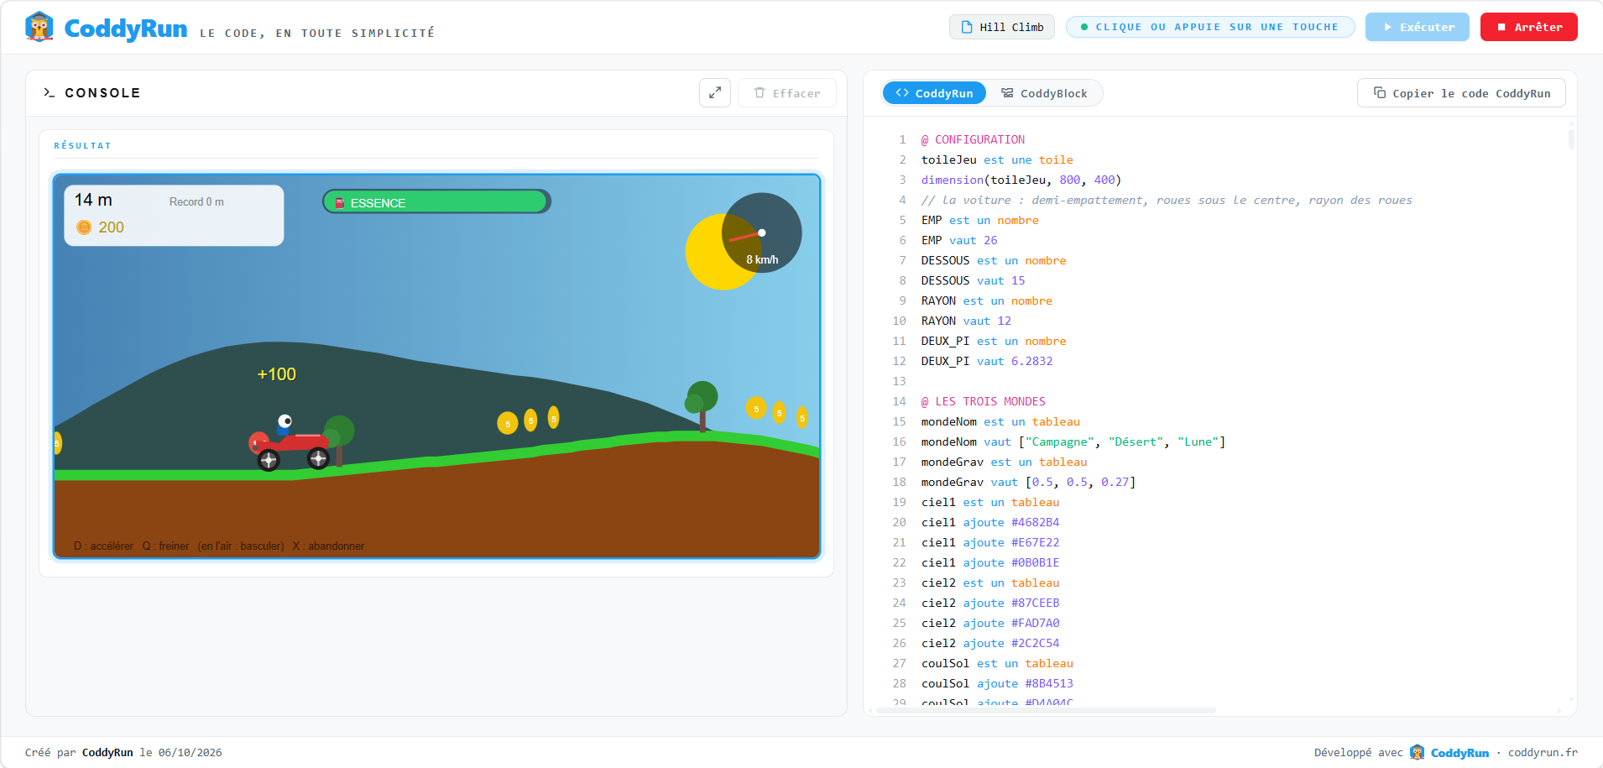Click line 'dimension(toileJeu, 800, 400)'
The width and height of the screenshot is (1603, 768).
point(1021,180)
